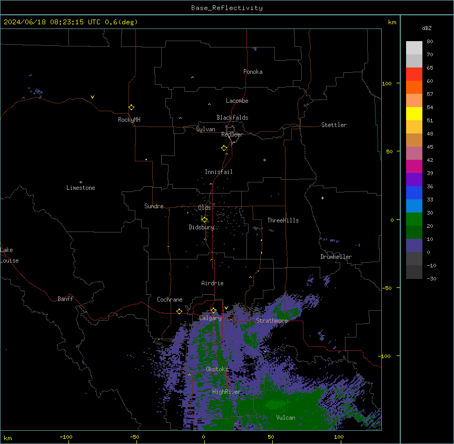
Task: Click the km unit label at bottom left
Action: (x=8, y=438)
